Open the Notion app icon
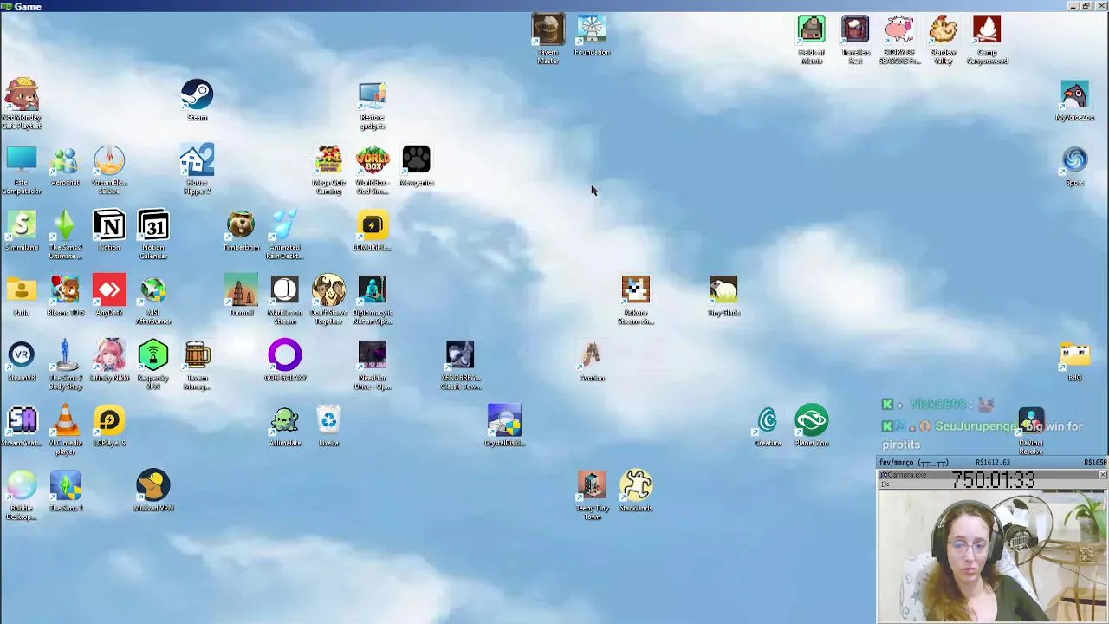Screen dimensions: 1109x624 coord(109,225)
